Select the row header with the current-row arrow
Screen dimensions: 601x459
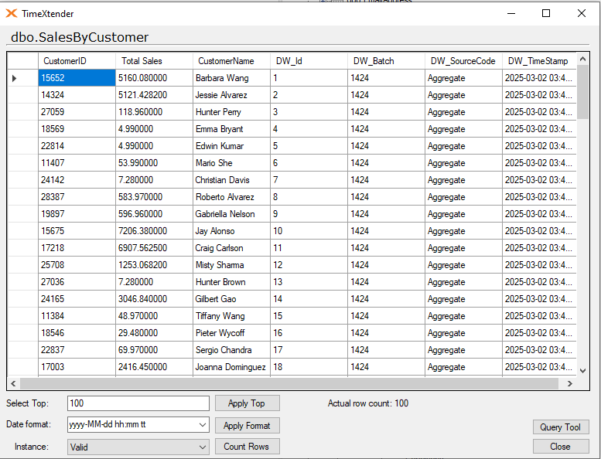(23, 78)
